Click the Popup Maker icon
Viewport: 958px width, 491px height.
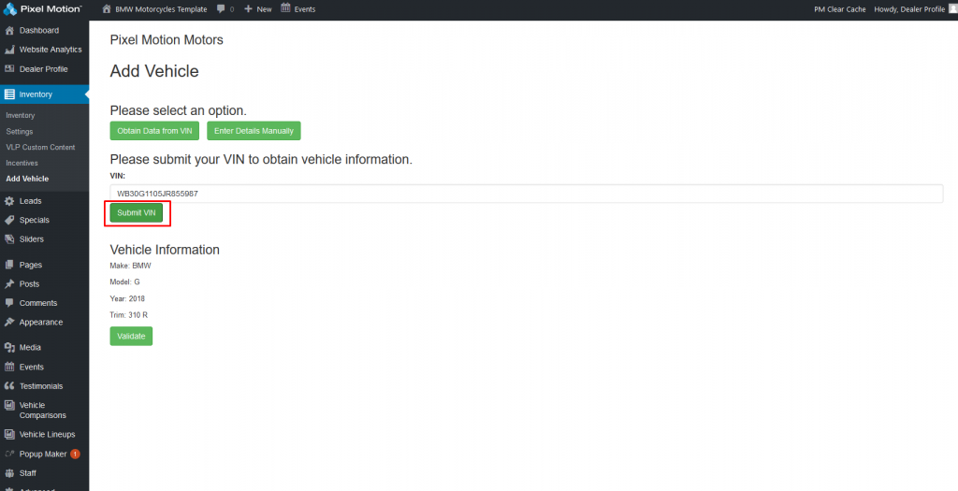click(x=9, y=454)
